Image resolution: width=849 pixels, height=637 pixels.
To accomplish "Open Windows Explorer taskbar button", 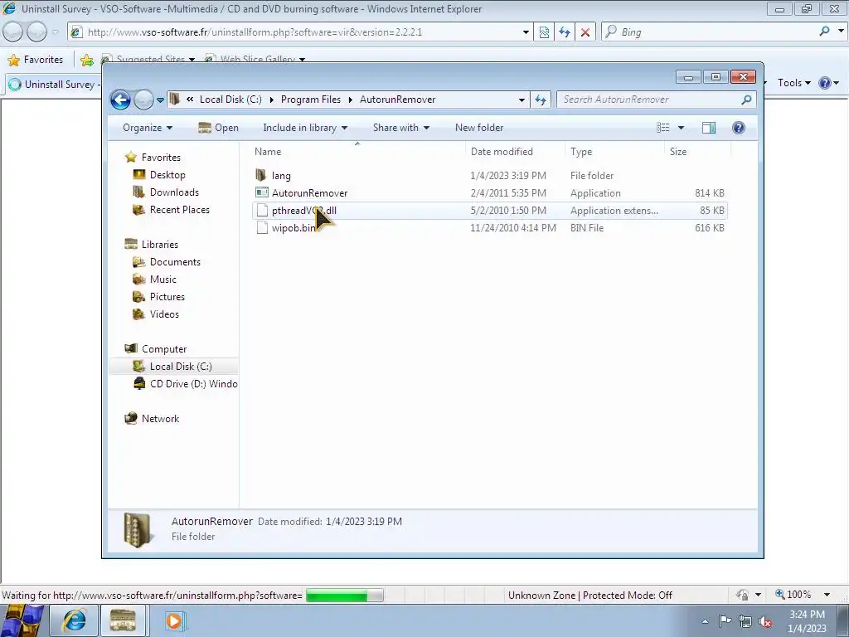I will [x=123, y=620].
